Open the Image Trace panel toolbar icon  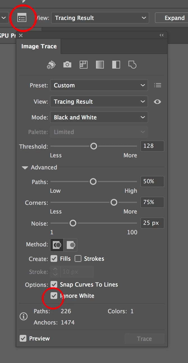[22, 18]
